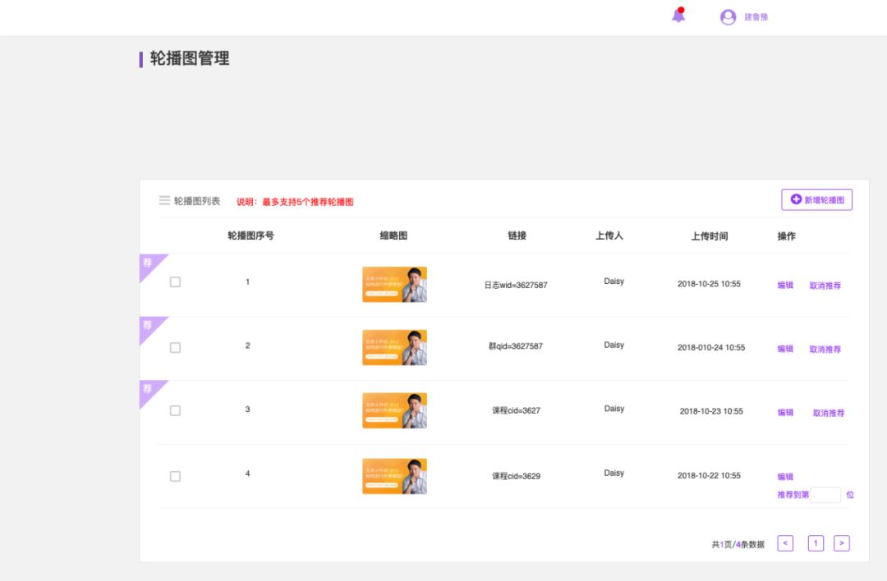Select the checkbox for carousel row 2
This screenshot has height=581, width=887.
[x=175, y=347]
